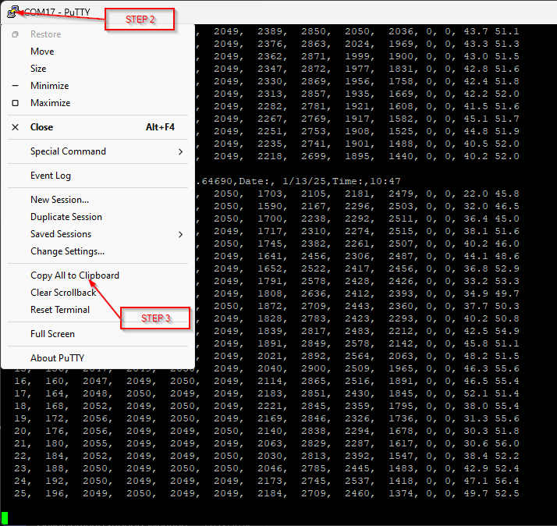
Task: Click value 49.7 in the last row
Action: 476,493
